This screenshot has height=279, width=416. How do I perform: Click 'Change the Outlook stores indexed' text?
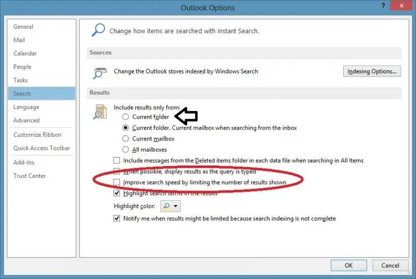(186, 71)
